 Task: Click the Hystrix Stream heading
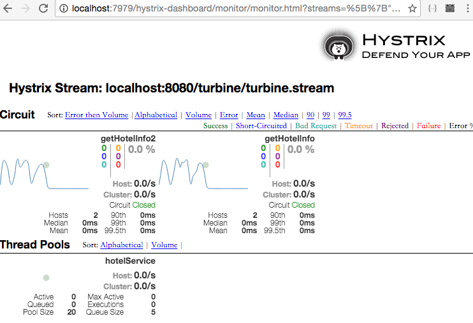coord(171,88)
